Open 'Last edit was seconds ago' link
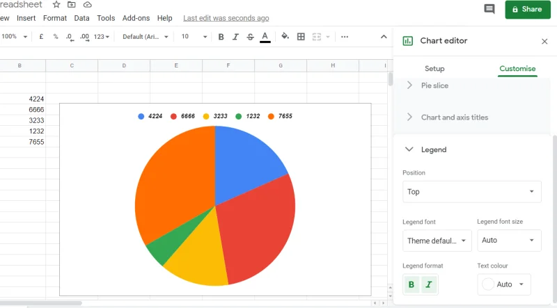Screen dimensions: 557x308 (x=226, y=18)
